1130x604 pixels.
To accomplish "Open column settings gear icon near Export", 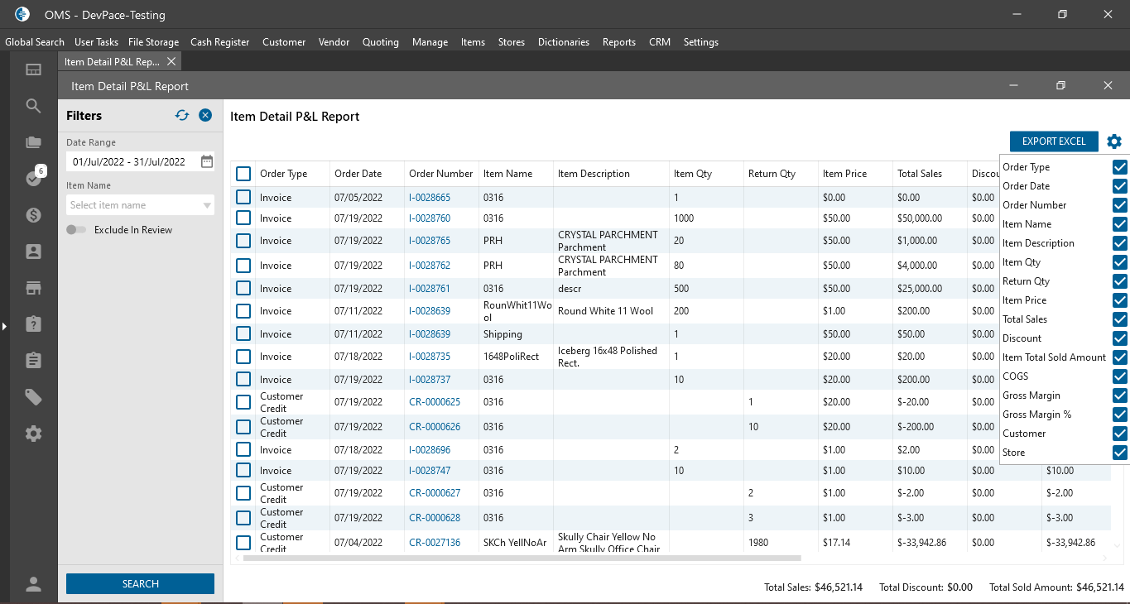I will coord(1114,141).
